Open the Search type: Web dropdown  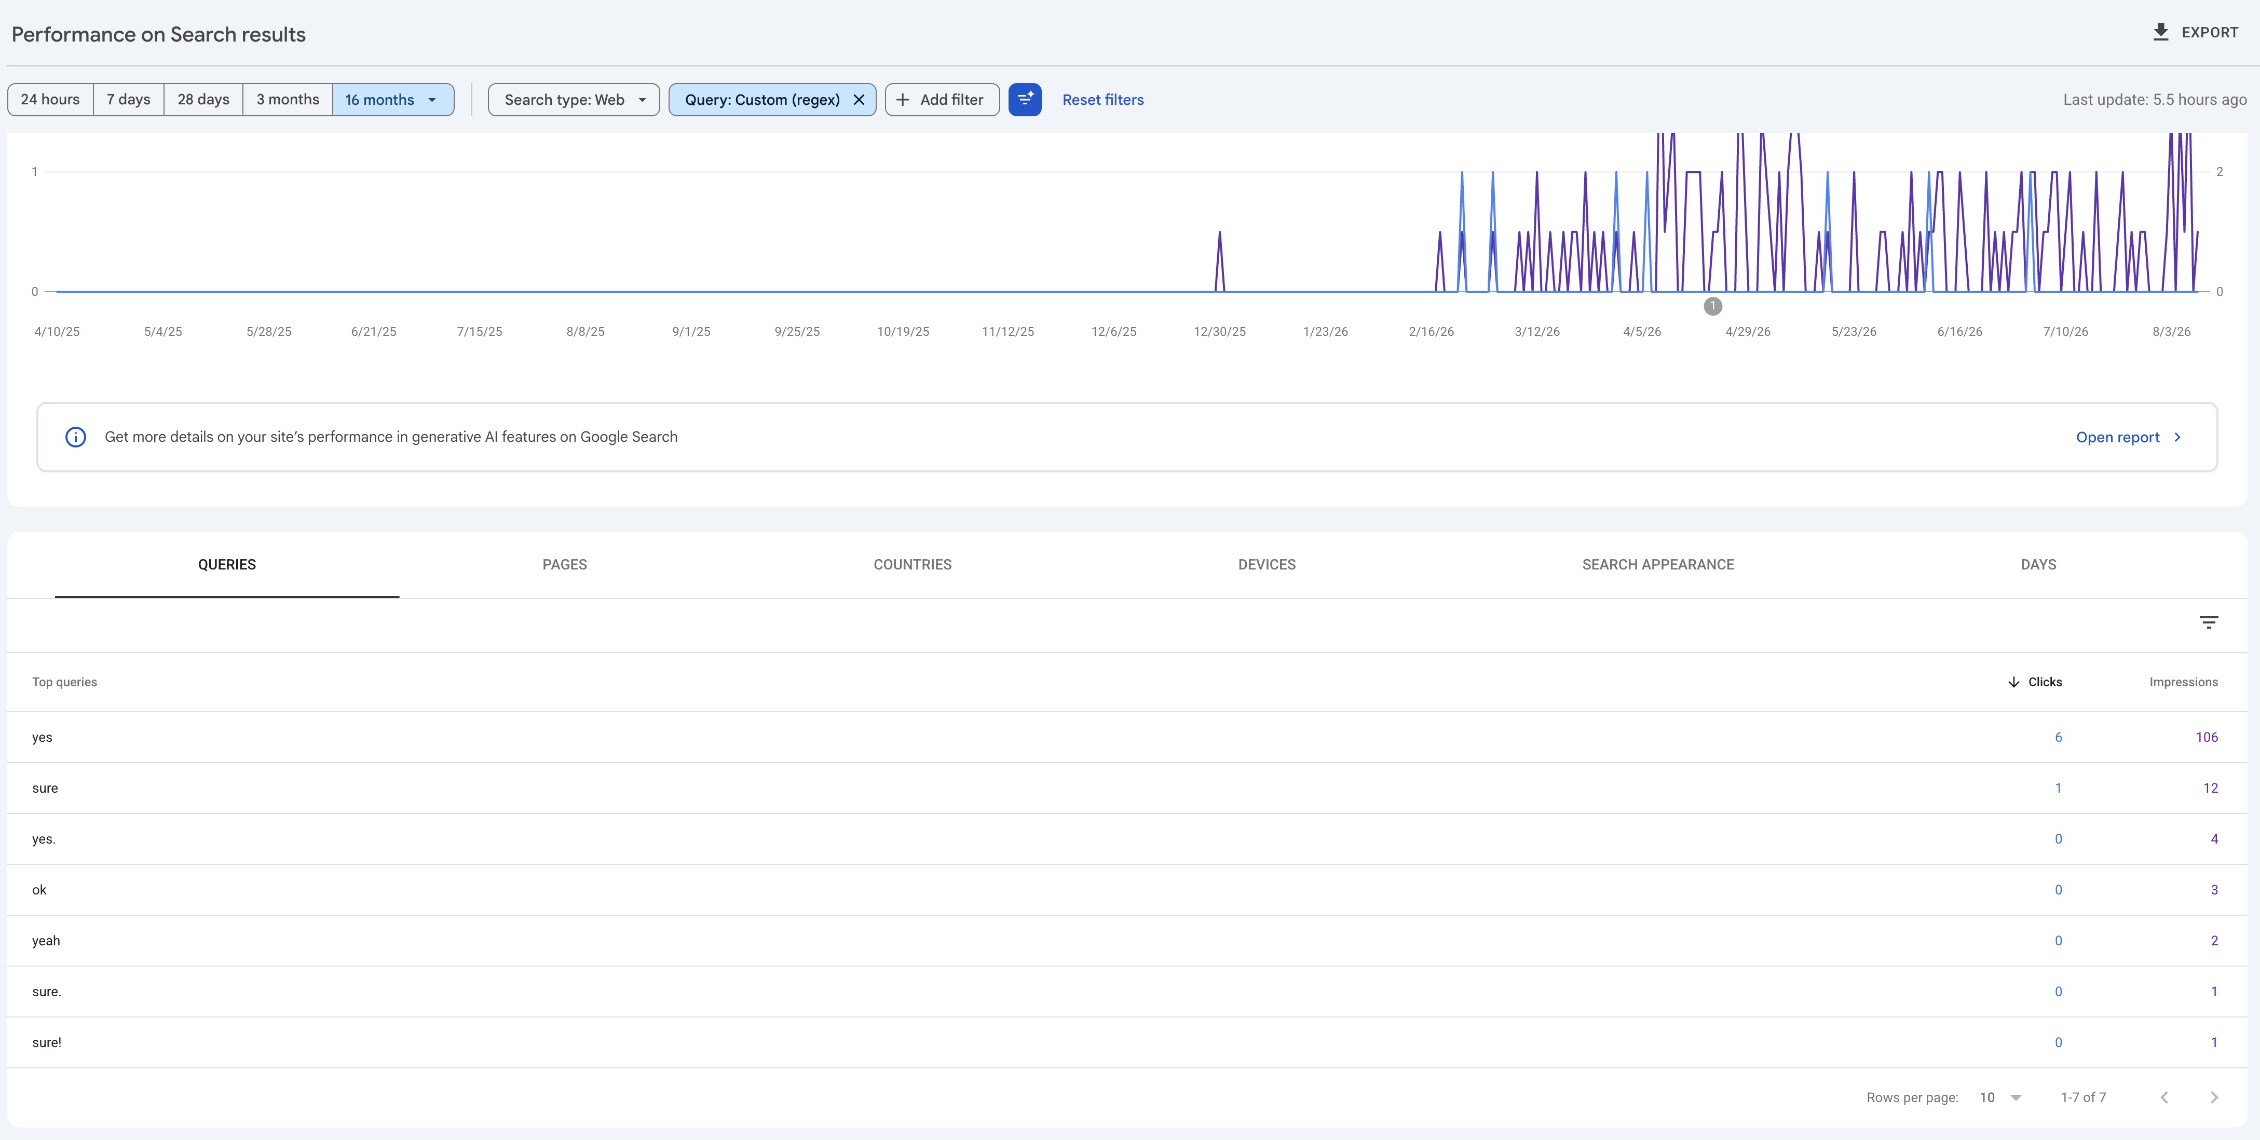point(574,100)
